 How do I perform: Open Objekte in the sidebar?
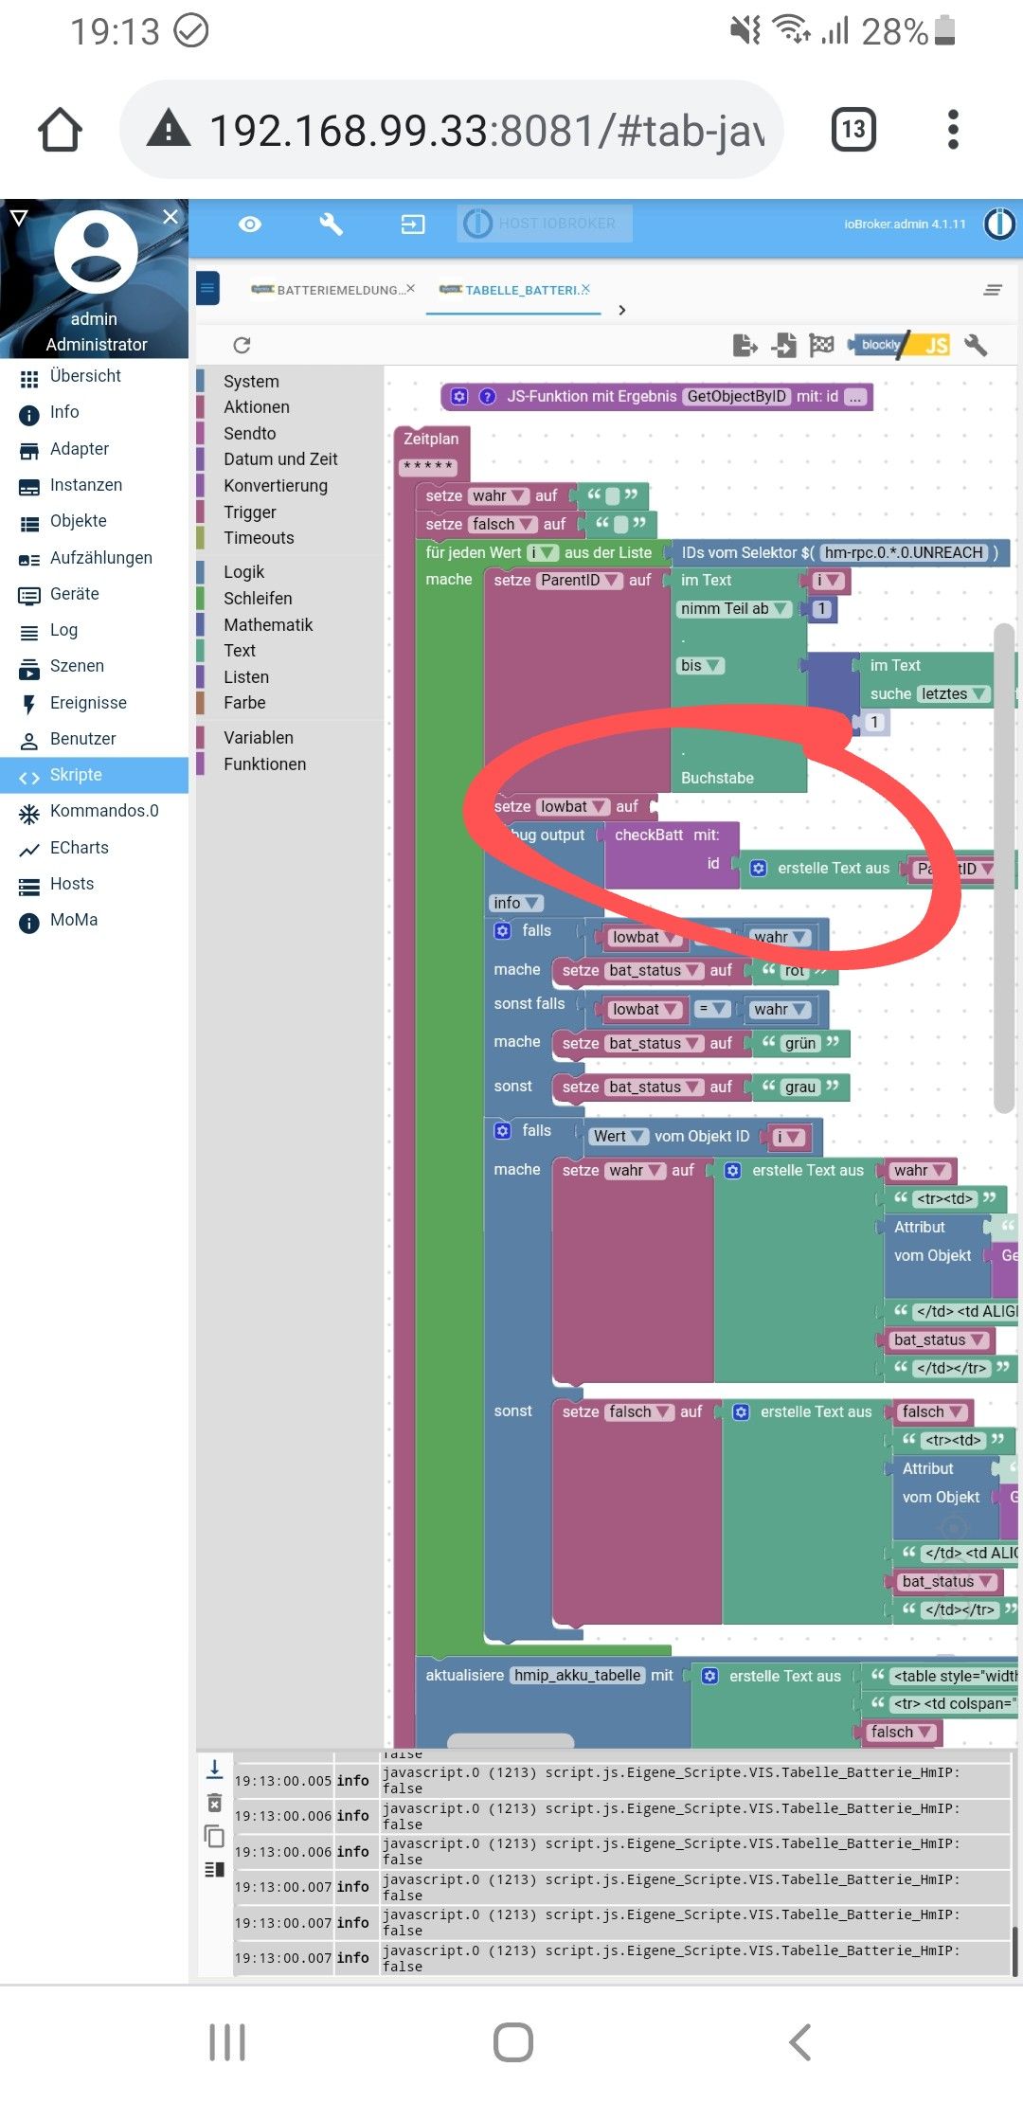click(94, 521)
